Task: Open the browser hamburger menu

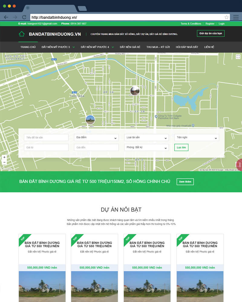Action: (x=236, y=17)
